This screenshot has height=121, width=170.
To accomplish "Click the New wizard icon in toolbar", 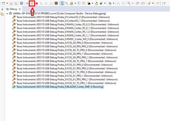I will (x=4, y=3).
